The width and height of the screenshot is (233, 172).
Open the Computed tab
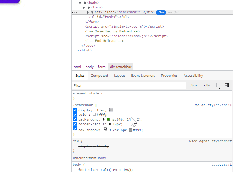[x=99, y=76]
